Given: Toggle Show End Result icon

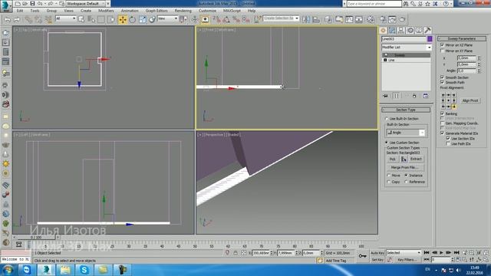Looking at the screenshot, I should point(396,96).
